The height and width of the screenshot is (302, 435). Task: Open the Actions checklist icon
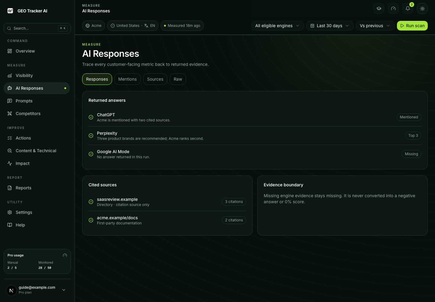point(10,138)
